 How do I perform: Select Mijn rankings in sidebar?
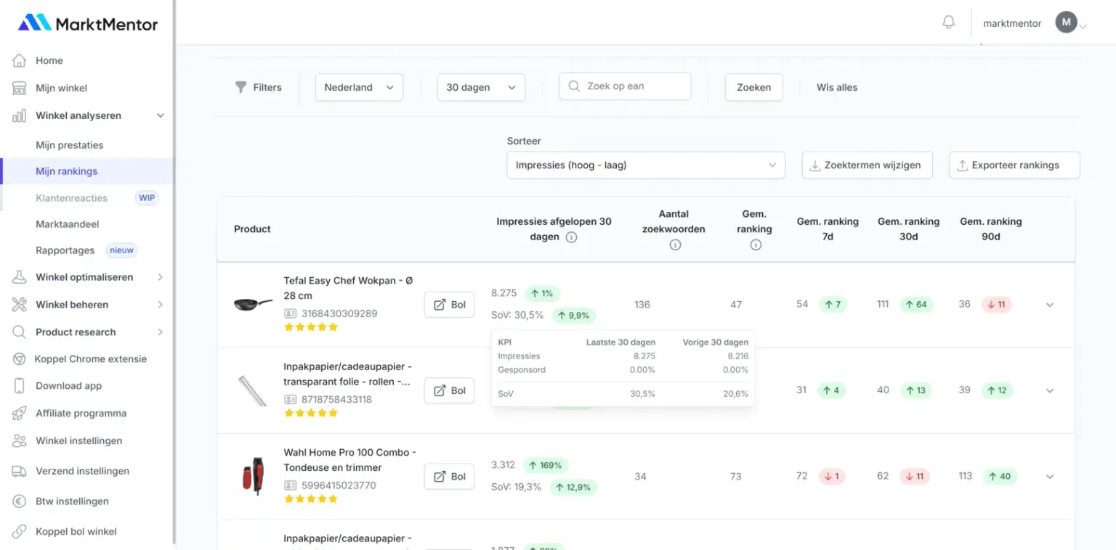(x=67, y=171)
